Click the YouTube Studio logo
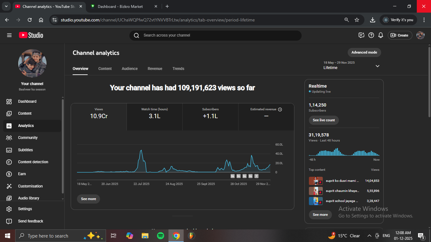This screenshot has height=242, width=431. [x=31, y=35]
